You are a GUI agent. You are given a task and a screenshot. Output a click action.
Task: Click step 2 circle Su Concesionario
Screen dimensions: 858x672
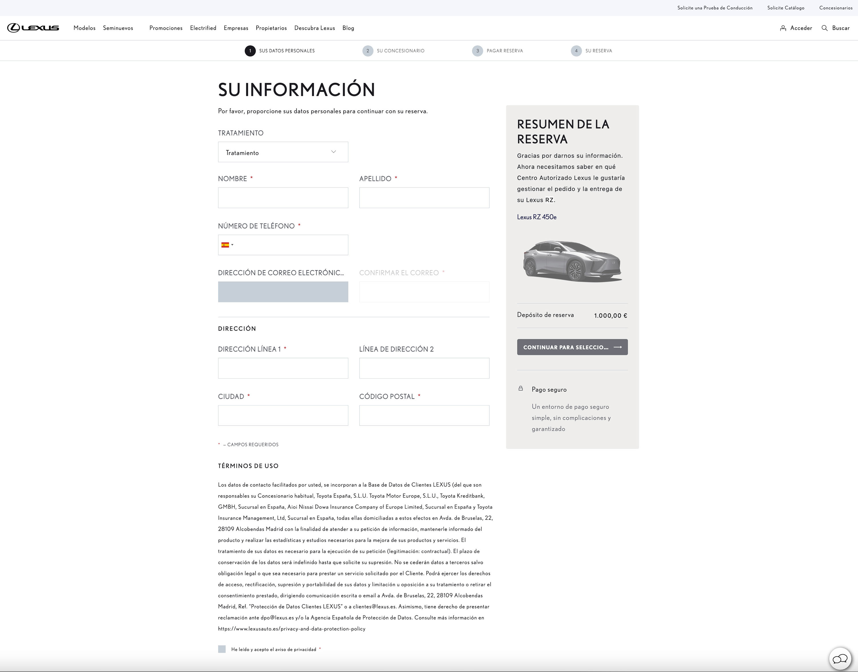pos(368,51)
